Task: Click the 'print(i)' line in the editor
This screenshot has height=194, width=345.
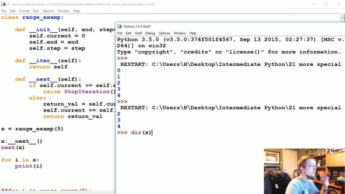Action: pos(29,166)
